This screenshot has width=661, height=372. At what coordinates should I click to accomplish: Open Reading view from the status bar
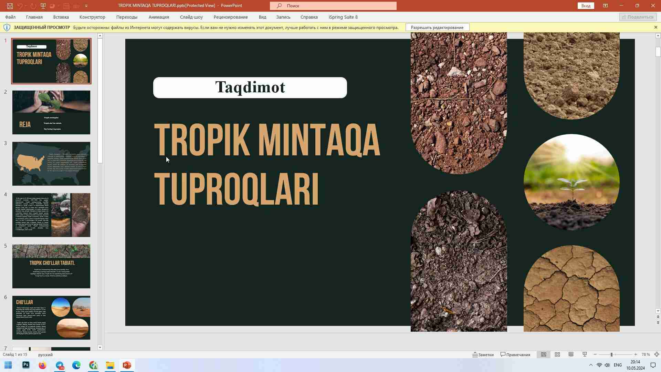coord(571,354)
